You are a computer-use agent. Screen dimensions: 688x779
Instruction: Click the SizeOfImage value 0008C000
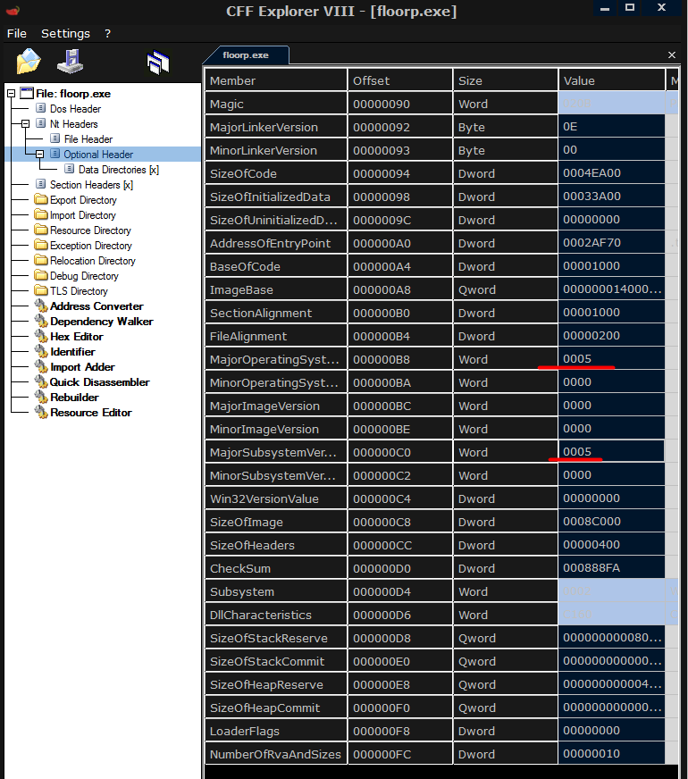[611, 522]
